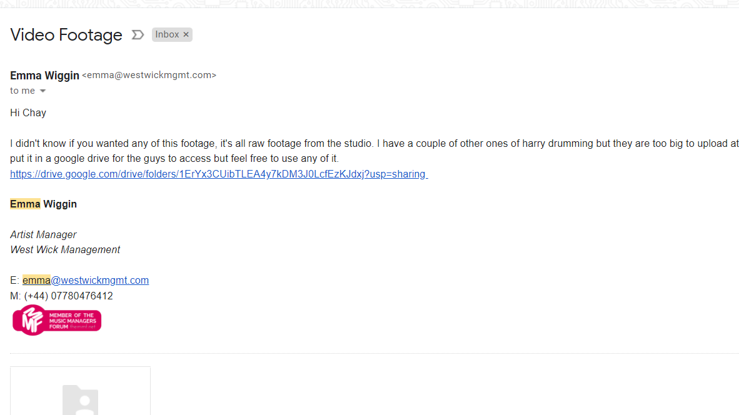Click the "to me" recipient text
739x415 pixels.
point(23,91)
